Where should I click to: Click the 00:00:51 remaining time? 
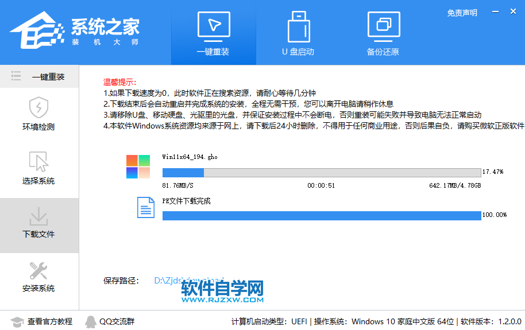[x=321, y=185]
